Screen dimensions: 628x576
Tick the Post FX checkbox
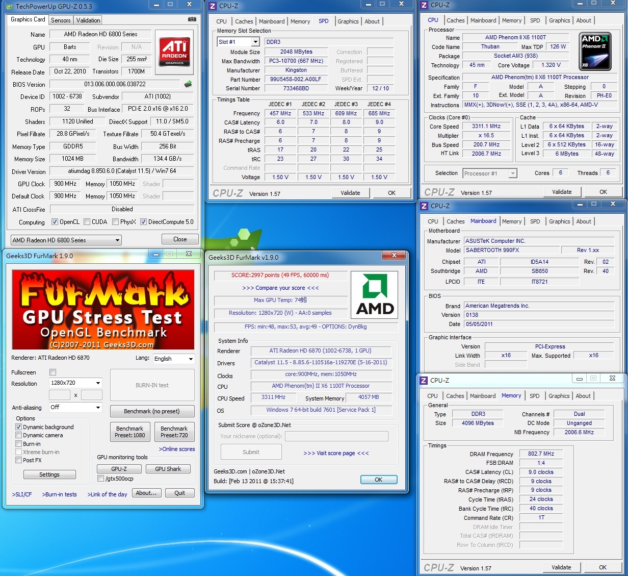19,460
